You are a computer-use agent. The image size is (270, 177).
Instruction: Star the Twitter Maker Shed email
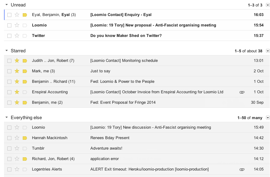pyautogui.click(x=17, y=36)
